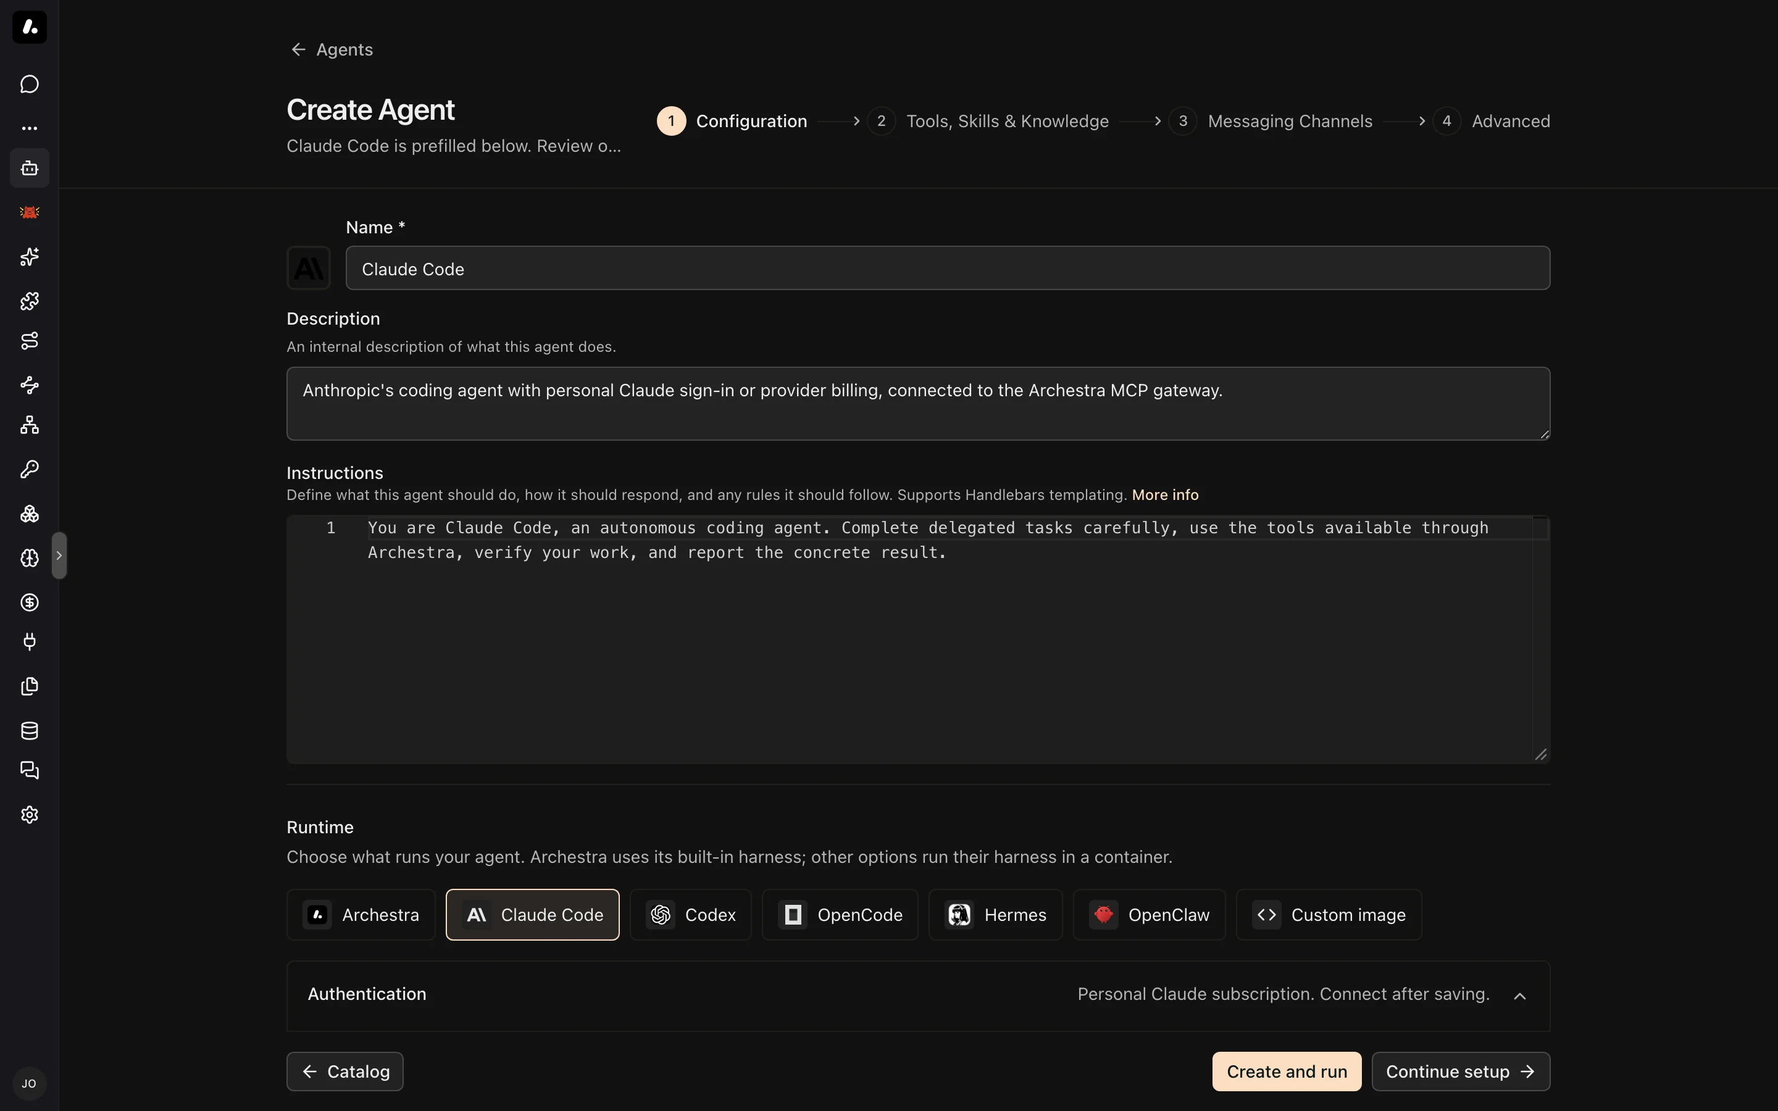Collapse the Authentication section chevron
This screenshot has height=1111, width=1778.
[1520, 996]
